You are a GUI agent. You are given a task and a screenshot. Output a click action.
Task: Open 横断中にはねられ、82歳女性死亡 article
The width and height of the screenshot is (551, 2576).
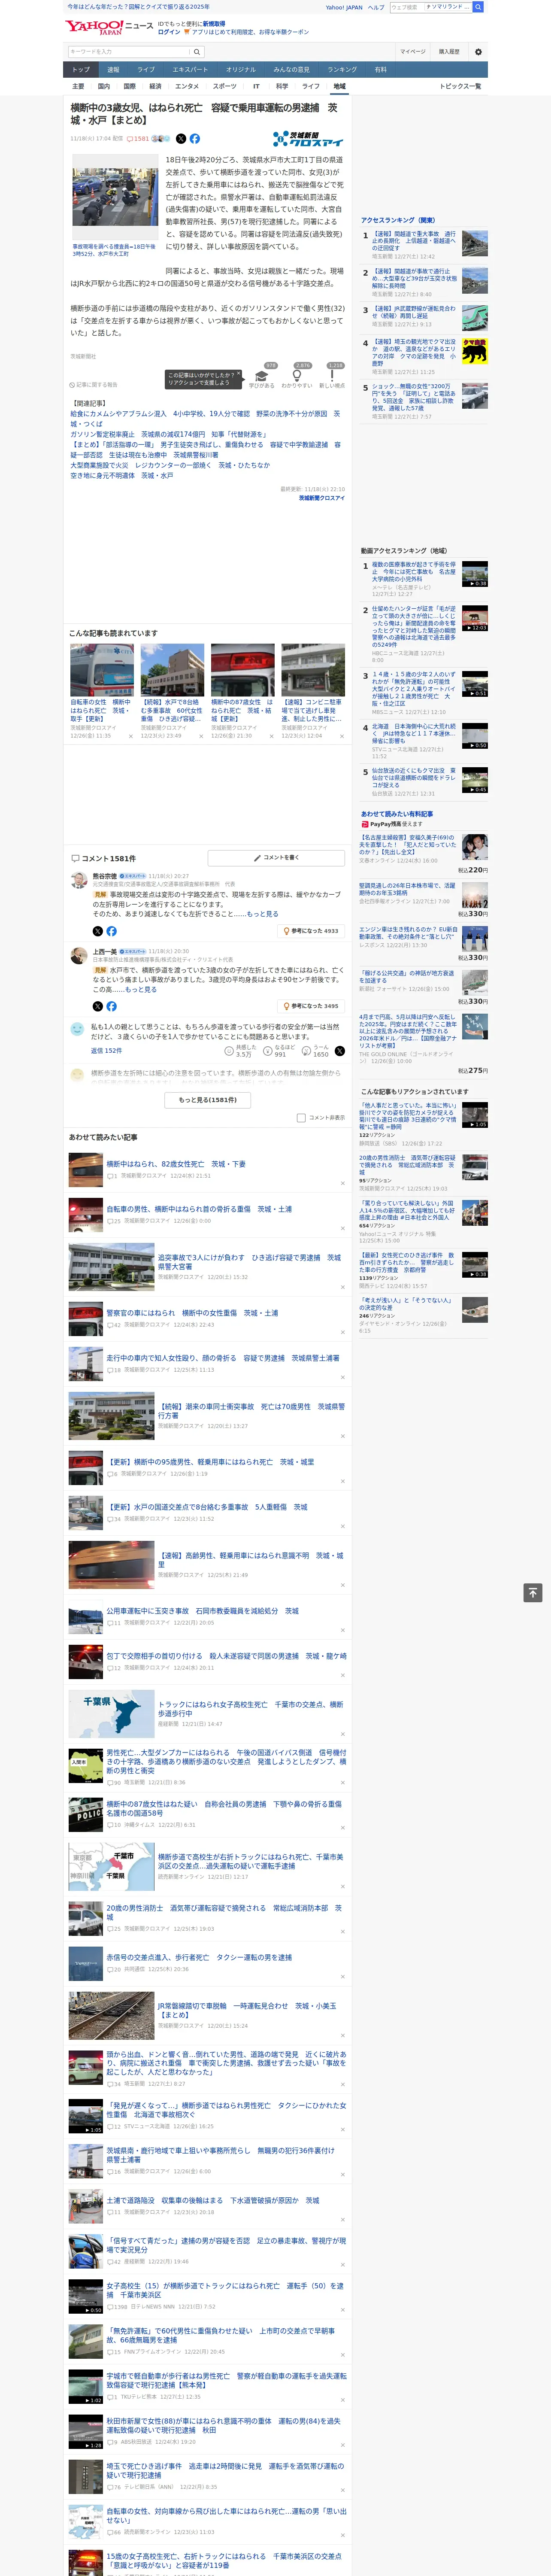click(176, 1164)
